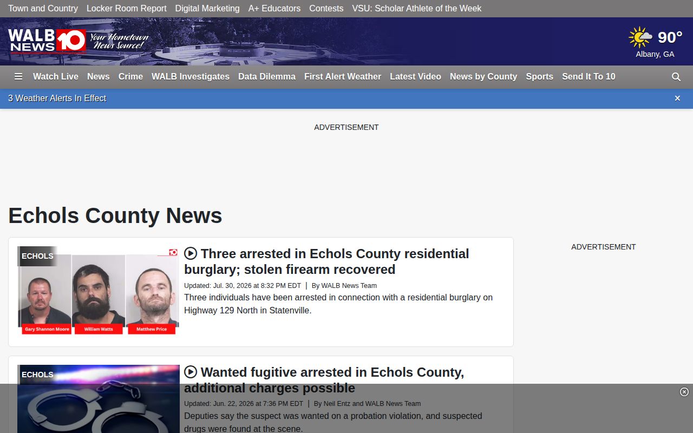Open the 90° Albany weather temperature
The image size is (693, 433).
[x=670, y=37]
